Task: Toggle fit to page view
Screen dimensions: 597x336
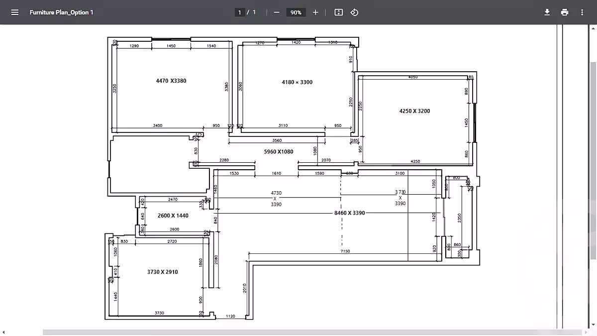Action: click(339, 12)
